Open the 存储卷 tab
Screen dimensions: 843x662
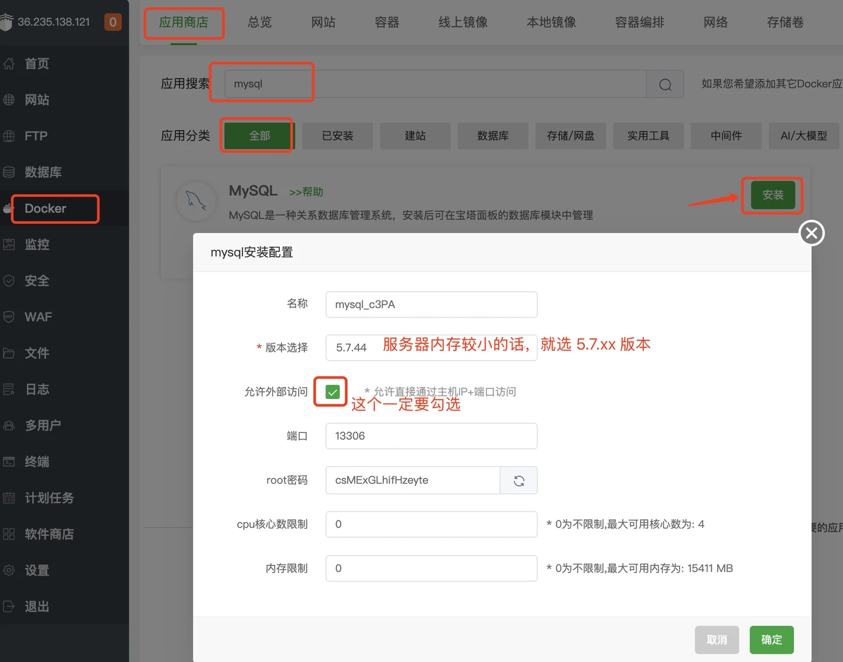pos(786,22)
